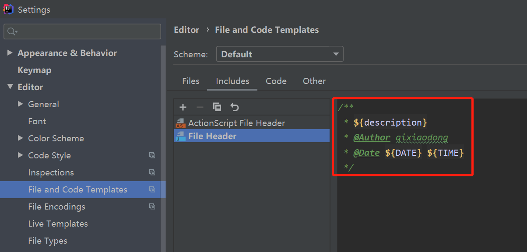Add a new template with plus icon
527x252 pixels.
[x=183, y=107]
